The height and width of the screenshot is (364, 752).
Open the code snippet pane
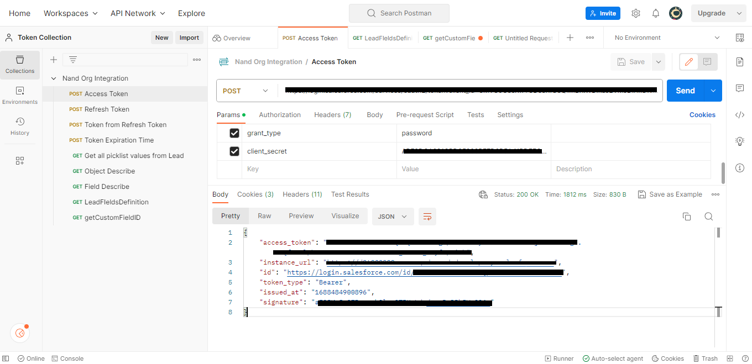[740, 115]
